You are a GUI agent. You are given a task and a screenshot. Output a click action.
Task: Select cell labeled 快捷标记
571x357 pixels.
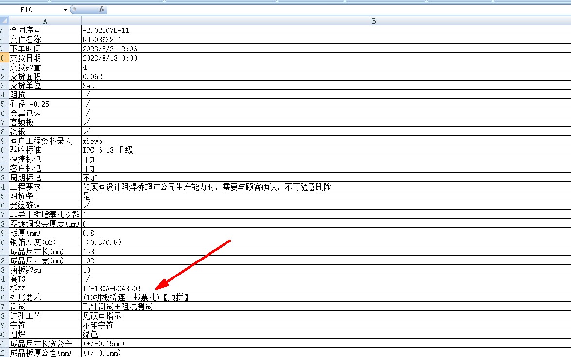coord(45,159)
